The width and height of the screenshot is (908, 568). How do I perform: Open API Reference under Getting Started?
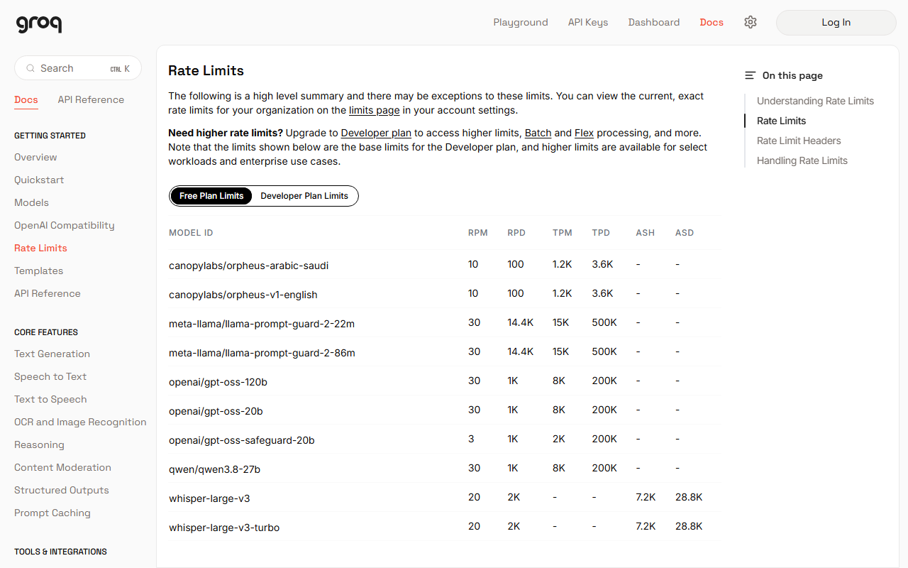coord(48,293)
